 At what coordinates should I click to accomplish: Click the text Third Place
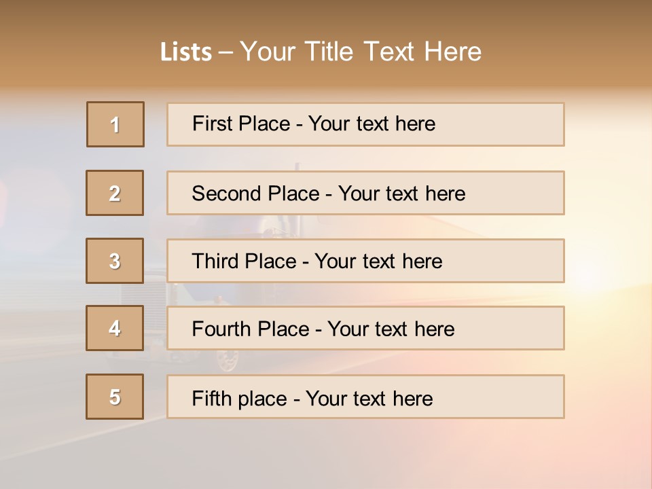click(244, 261)
